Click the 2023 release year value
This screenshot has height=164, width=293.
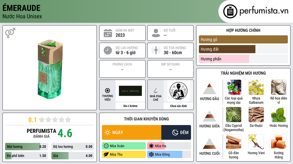click(x=120, y=35)
